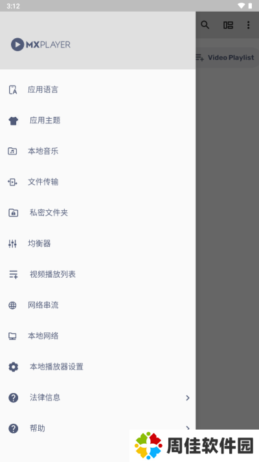The width and height of the screenshot is (259, 462).
Task: Open the 本地播放器设置 label
Action: tap(56, 367)
